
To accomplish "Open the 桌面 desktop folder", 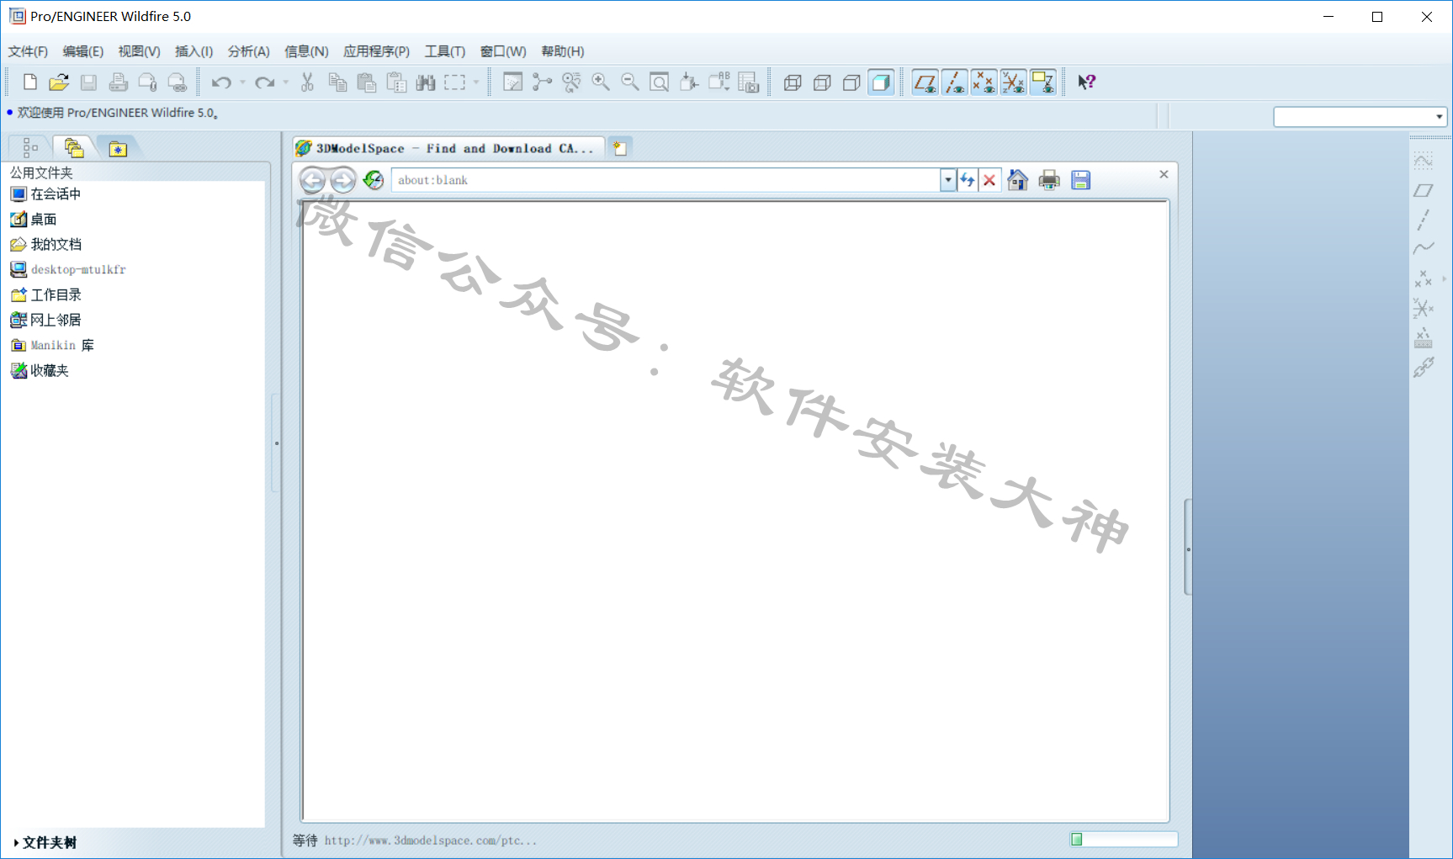I will pos(34,220).
